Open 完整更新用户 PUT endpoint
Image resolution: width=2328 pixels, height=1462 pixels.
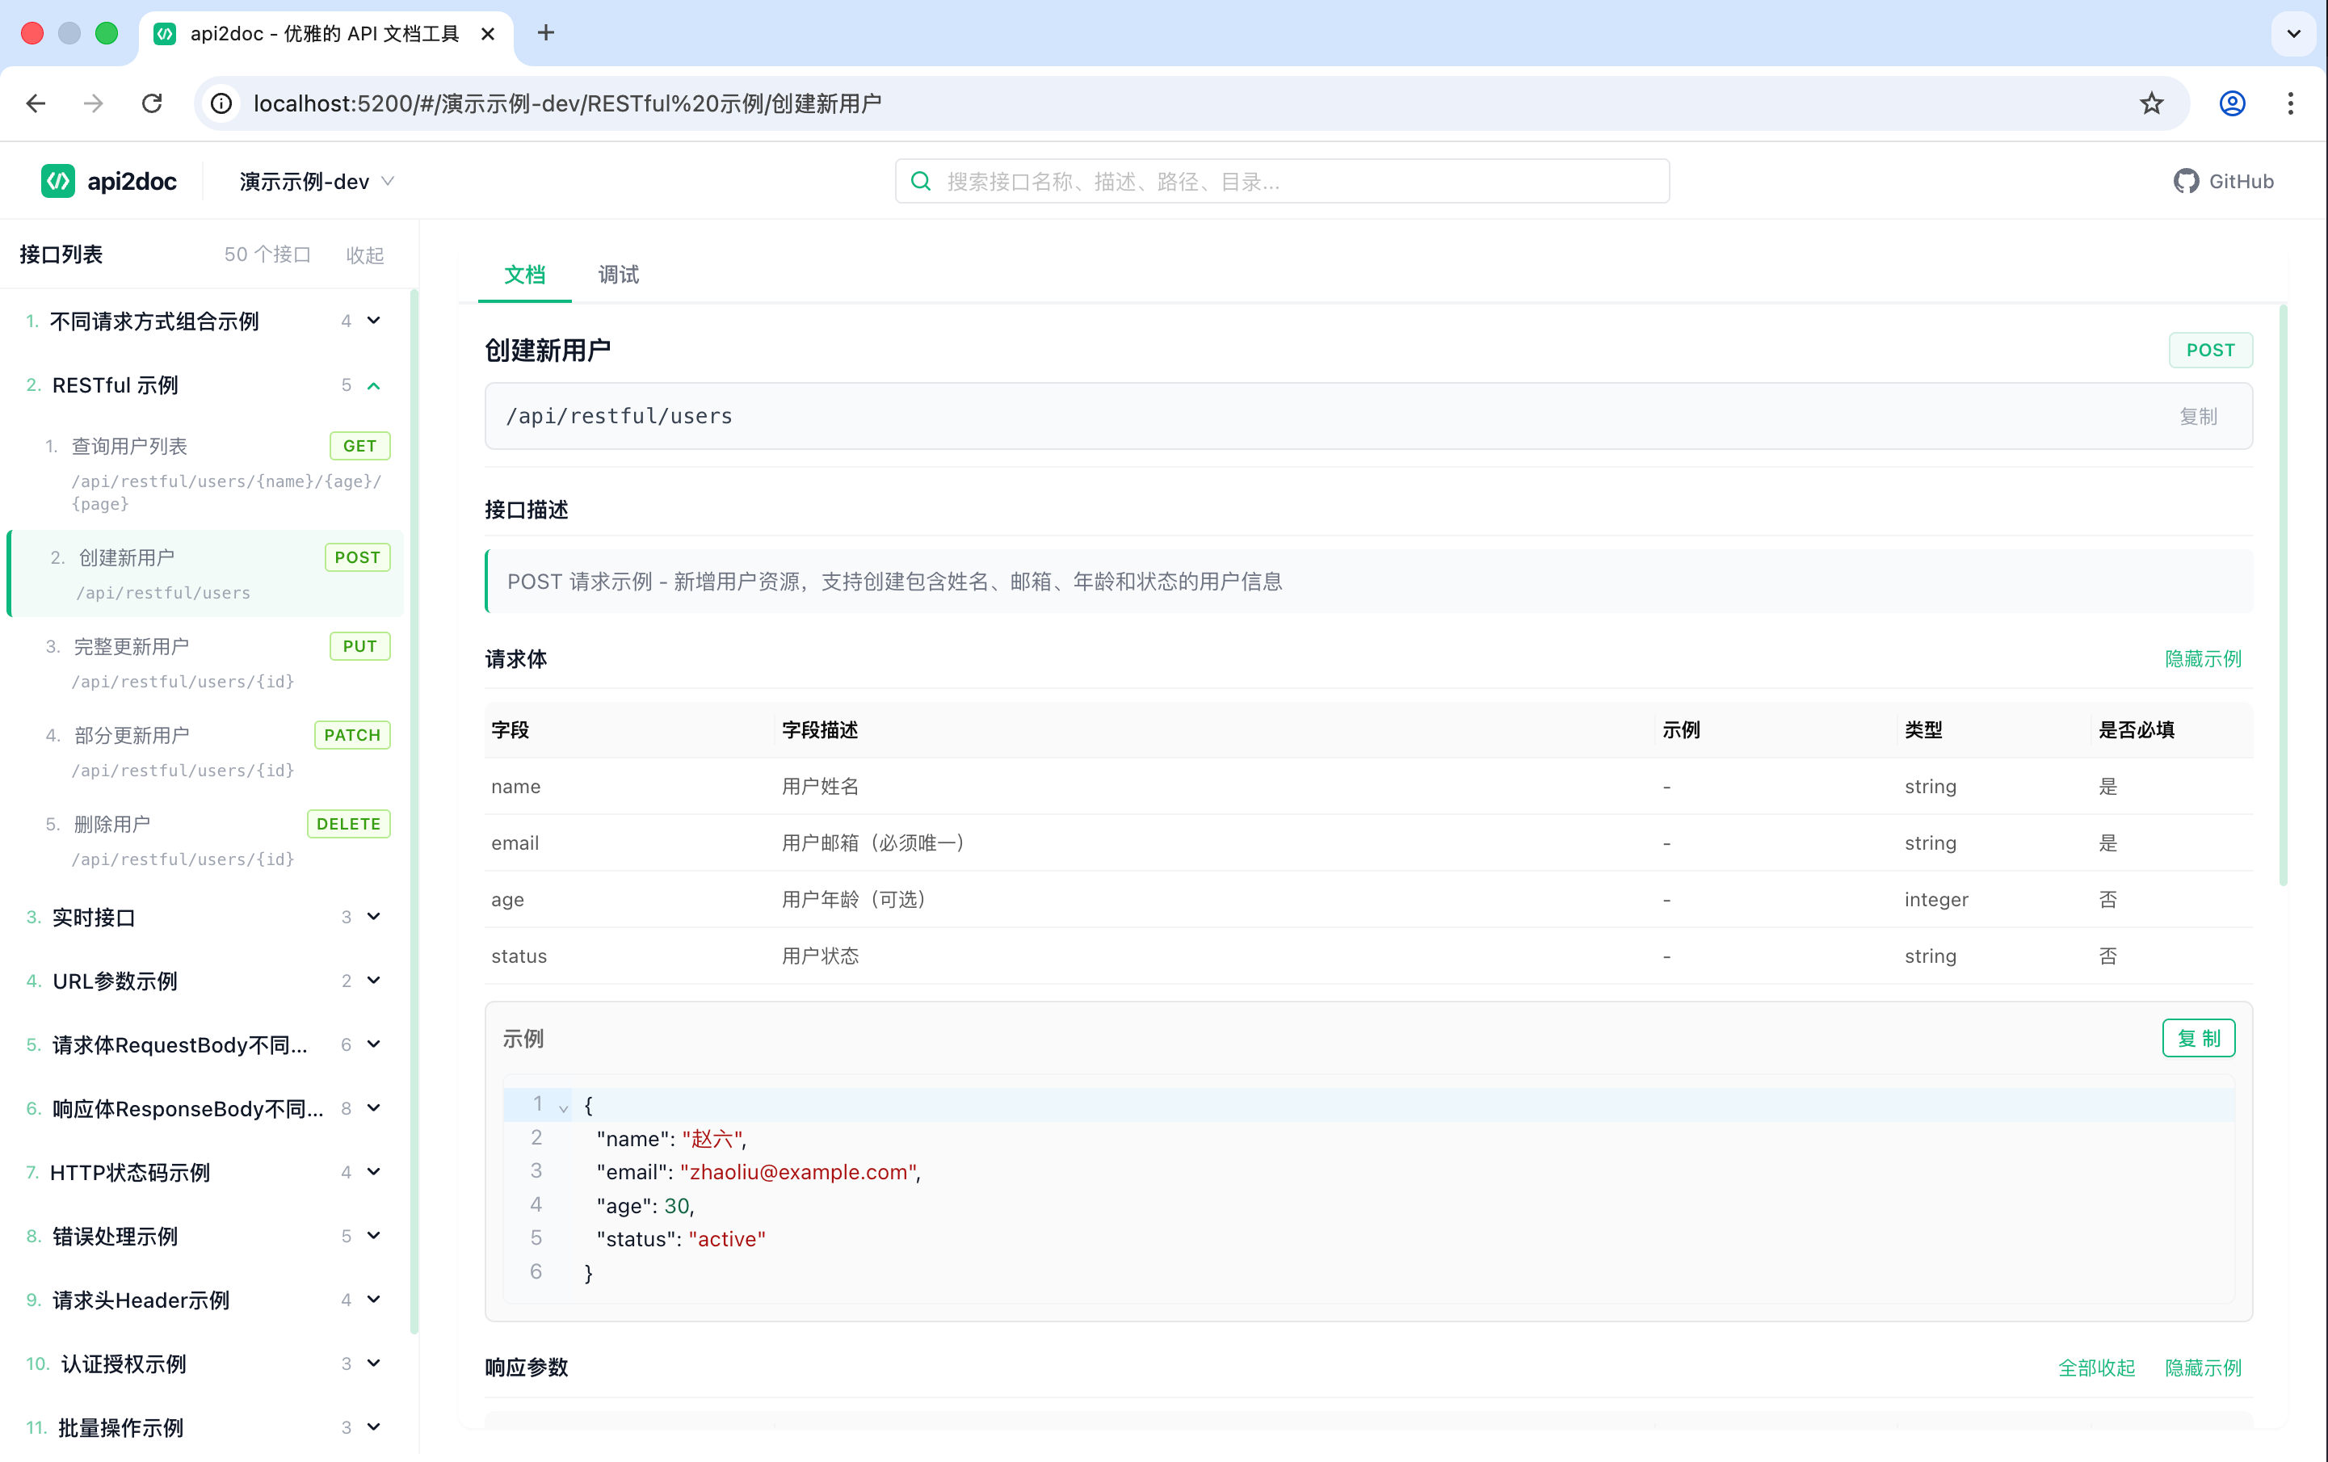click(205, 662)
